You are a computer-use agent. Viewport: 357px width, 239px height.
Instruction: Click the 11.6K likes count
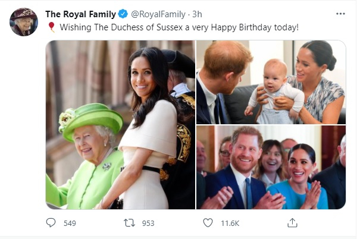click(x=230, y=223)
